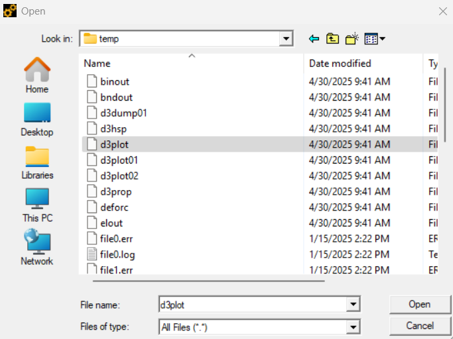Open Network location in sidebar
453x339 pixels.
(x=37, y=248)
